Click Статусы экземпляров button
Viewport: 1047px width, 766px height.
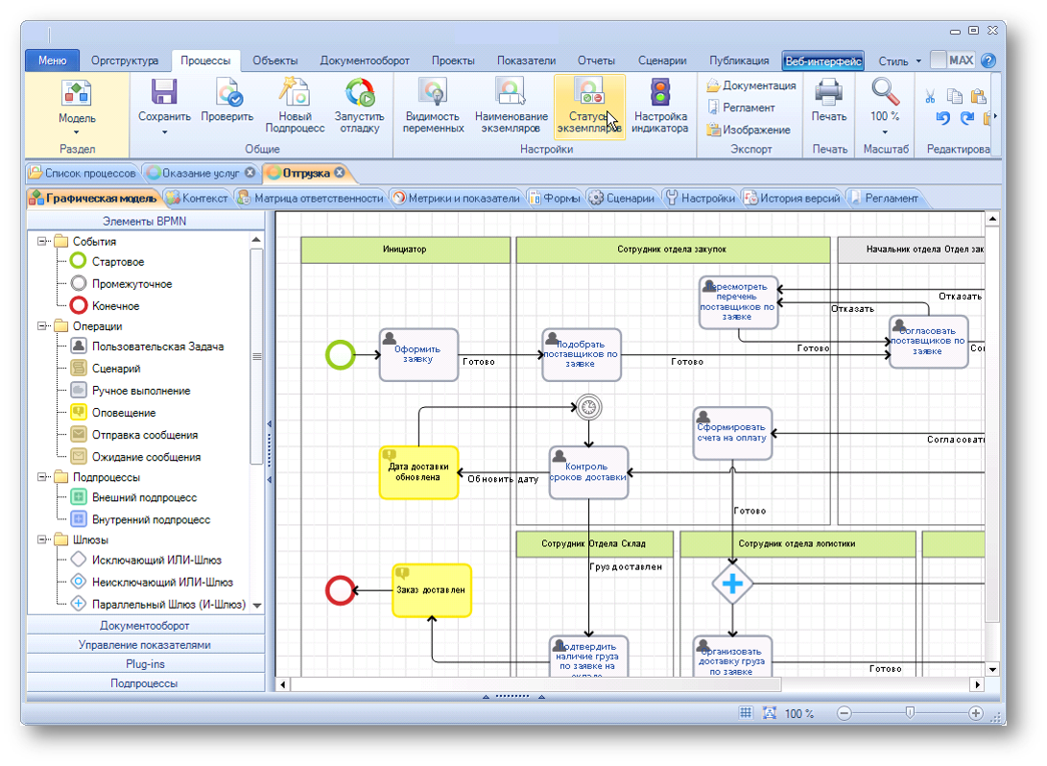click(x=589, y=106)
